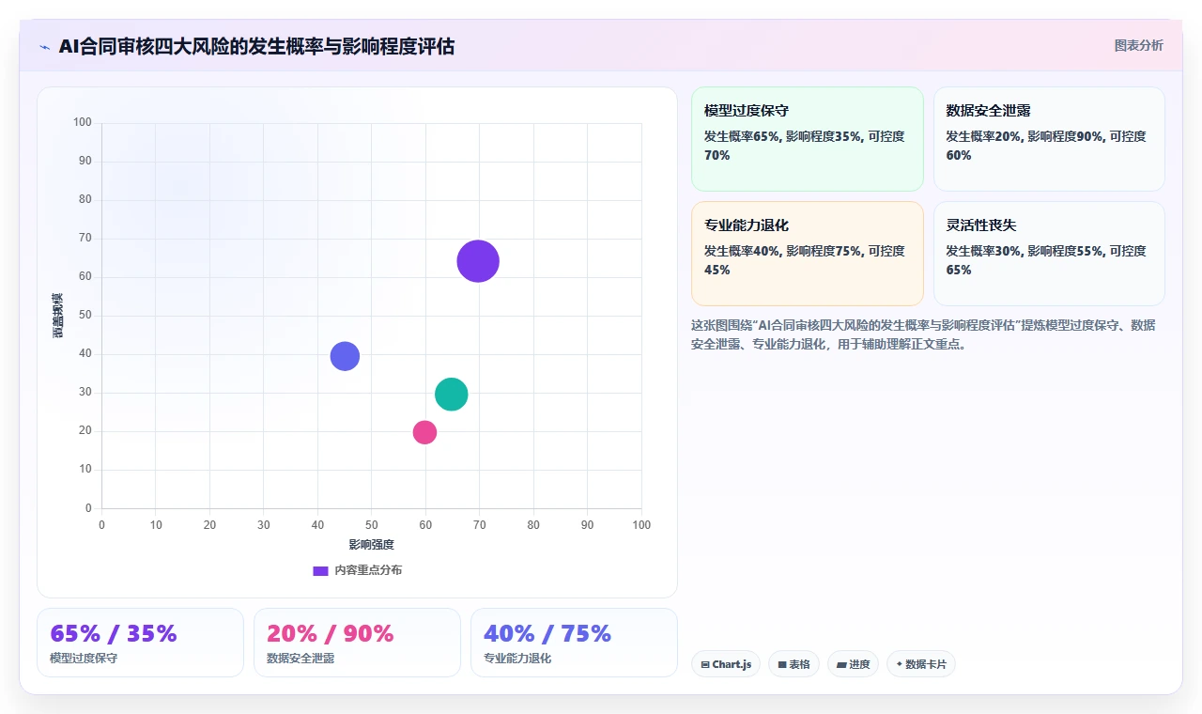Click the 40% / 75% stat value
The image size is (1202, 714).
coord(547,633)
